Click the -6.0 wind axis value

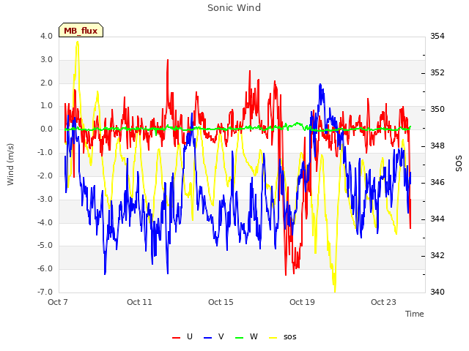tap(45, 268)
